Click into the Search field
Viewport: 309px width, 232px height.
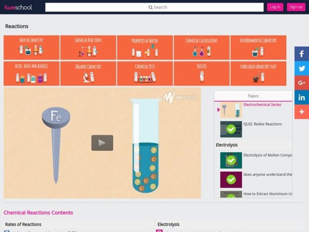[154, 7]
